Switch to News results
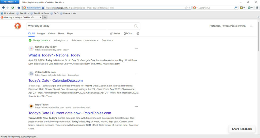 tap(61, 33)
